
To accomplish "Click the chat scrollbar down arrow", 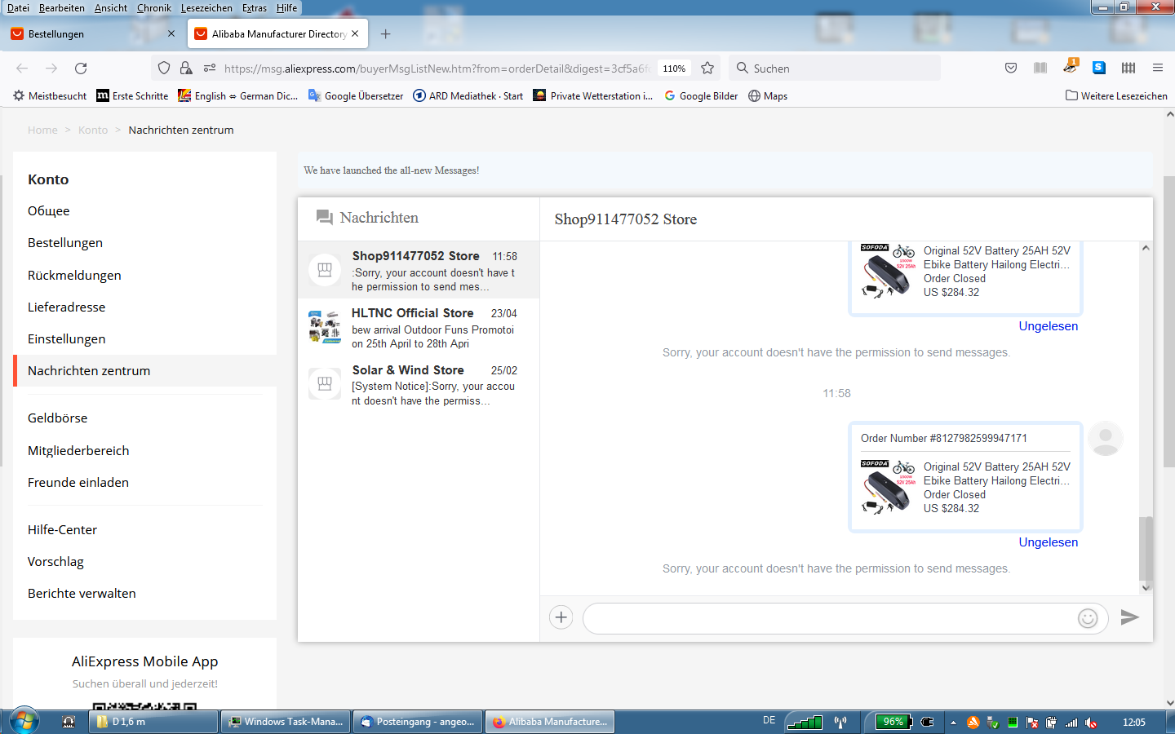I will tap(1146, 587).
